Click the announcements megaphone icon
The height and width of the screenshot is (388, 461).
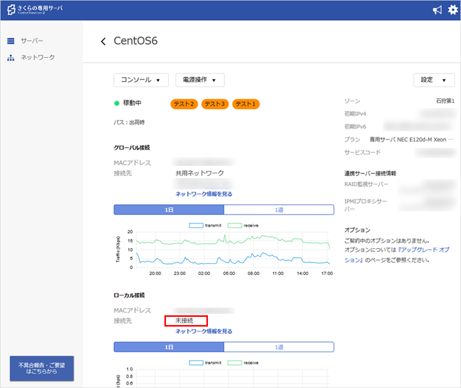(x=437, y=10)
